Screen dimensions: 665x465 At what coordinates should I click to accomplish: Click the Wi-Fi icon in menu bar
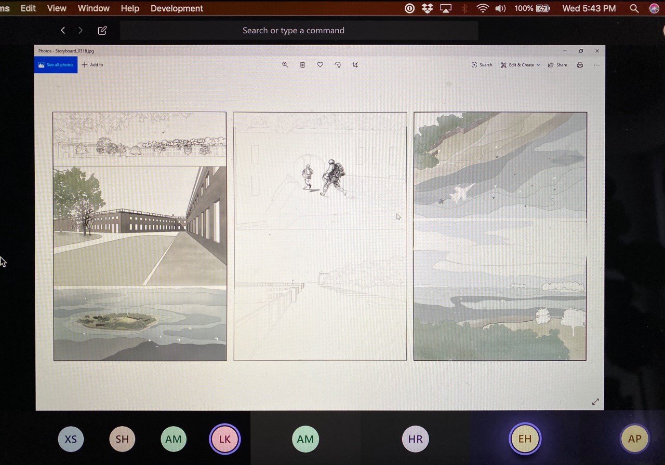483,8
